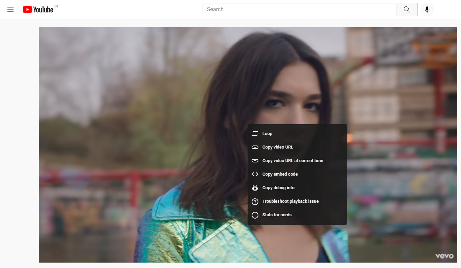Click the magnifying glass search button
461x268 pixels.
point(407,9)
